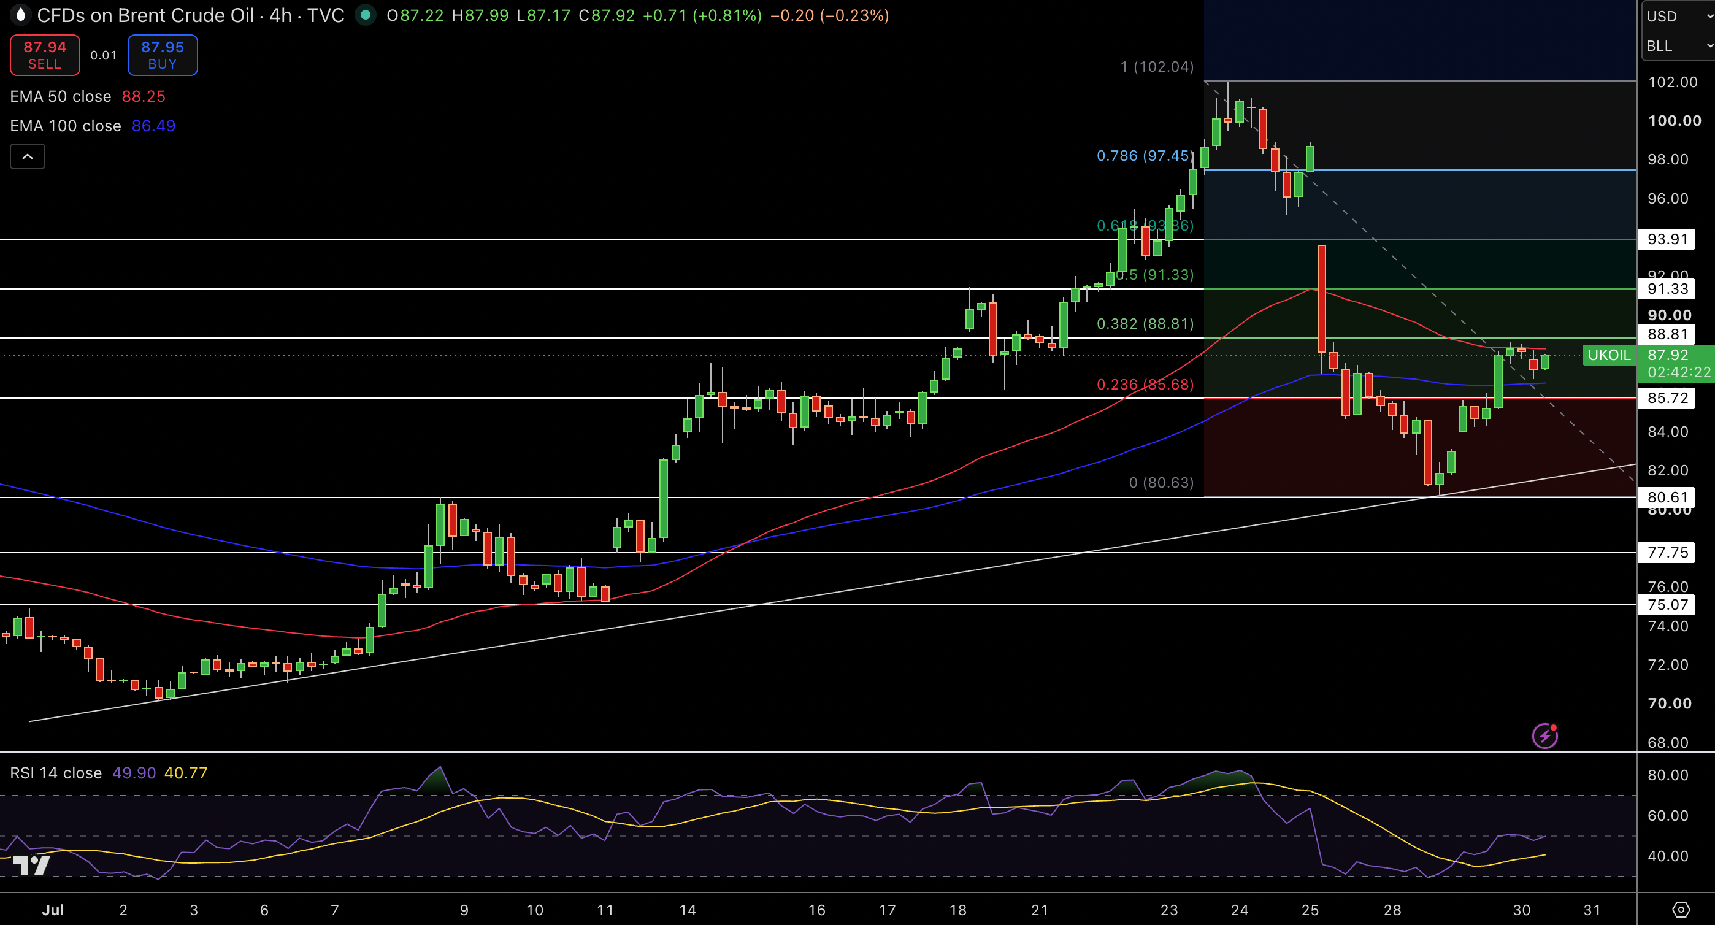Viewport: 1715px width, 925px height.
Task: Click the 93.91 price axis label
Action: pos(1667,239)
